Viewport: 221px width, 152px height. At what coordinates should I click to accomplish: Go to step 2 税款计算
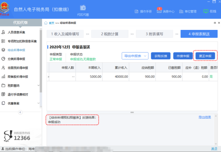[110, 34]
